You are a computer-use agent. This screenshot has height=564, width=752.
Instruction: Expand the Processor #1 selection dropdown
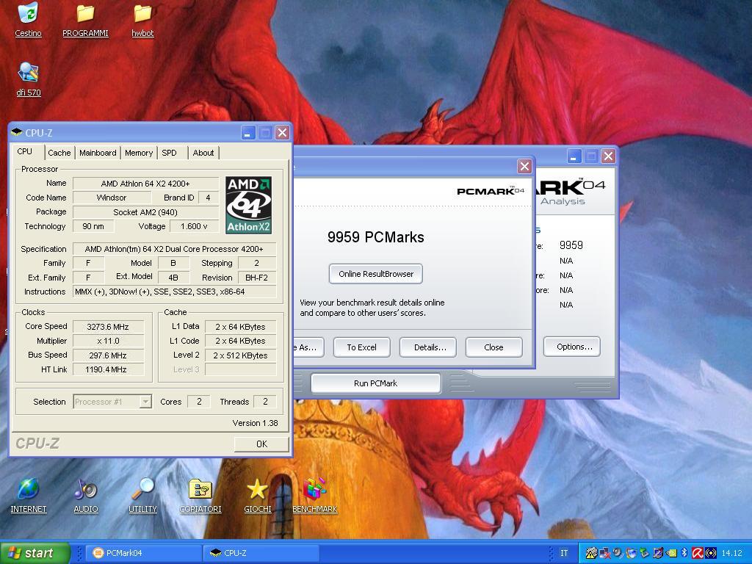[145, 402]
